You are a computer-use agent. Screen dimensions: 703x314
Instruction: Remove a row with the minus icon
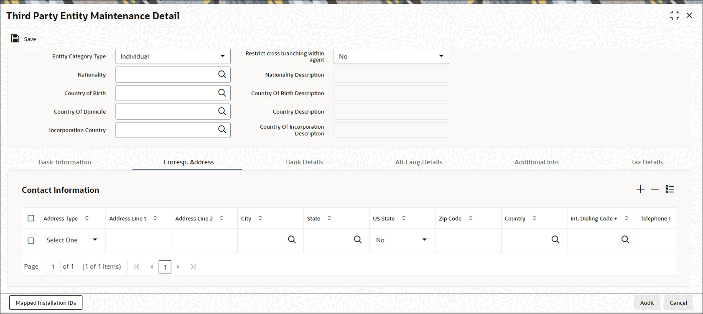click(x=655, y=189)
